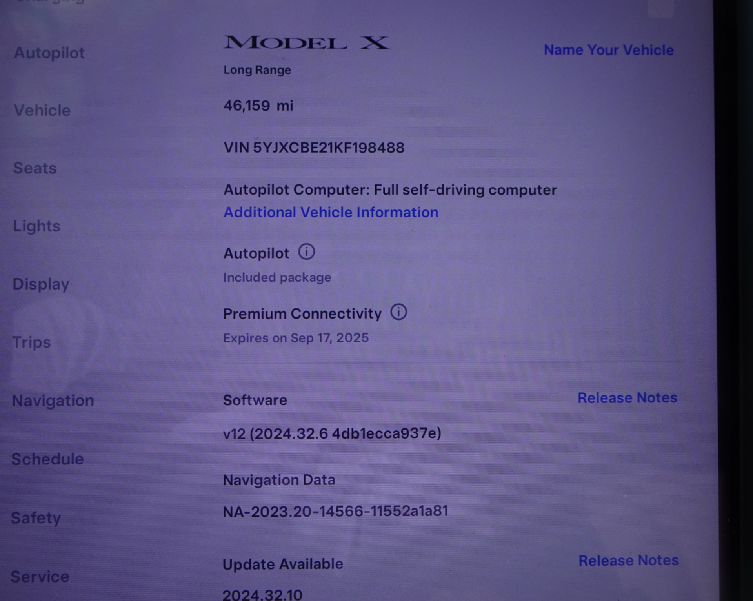Tap the Premium Connectivity label

302,314
